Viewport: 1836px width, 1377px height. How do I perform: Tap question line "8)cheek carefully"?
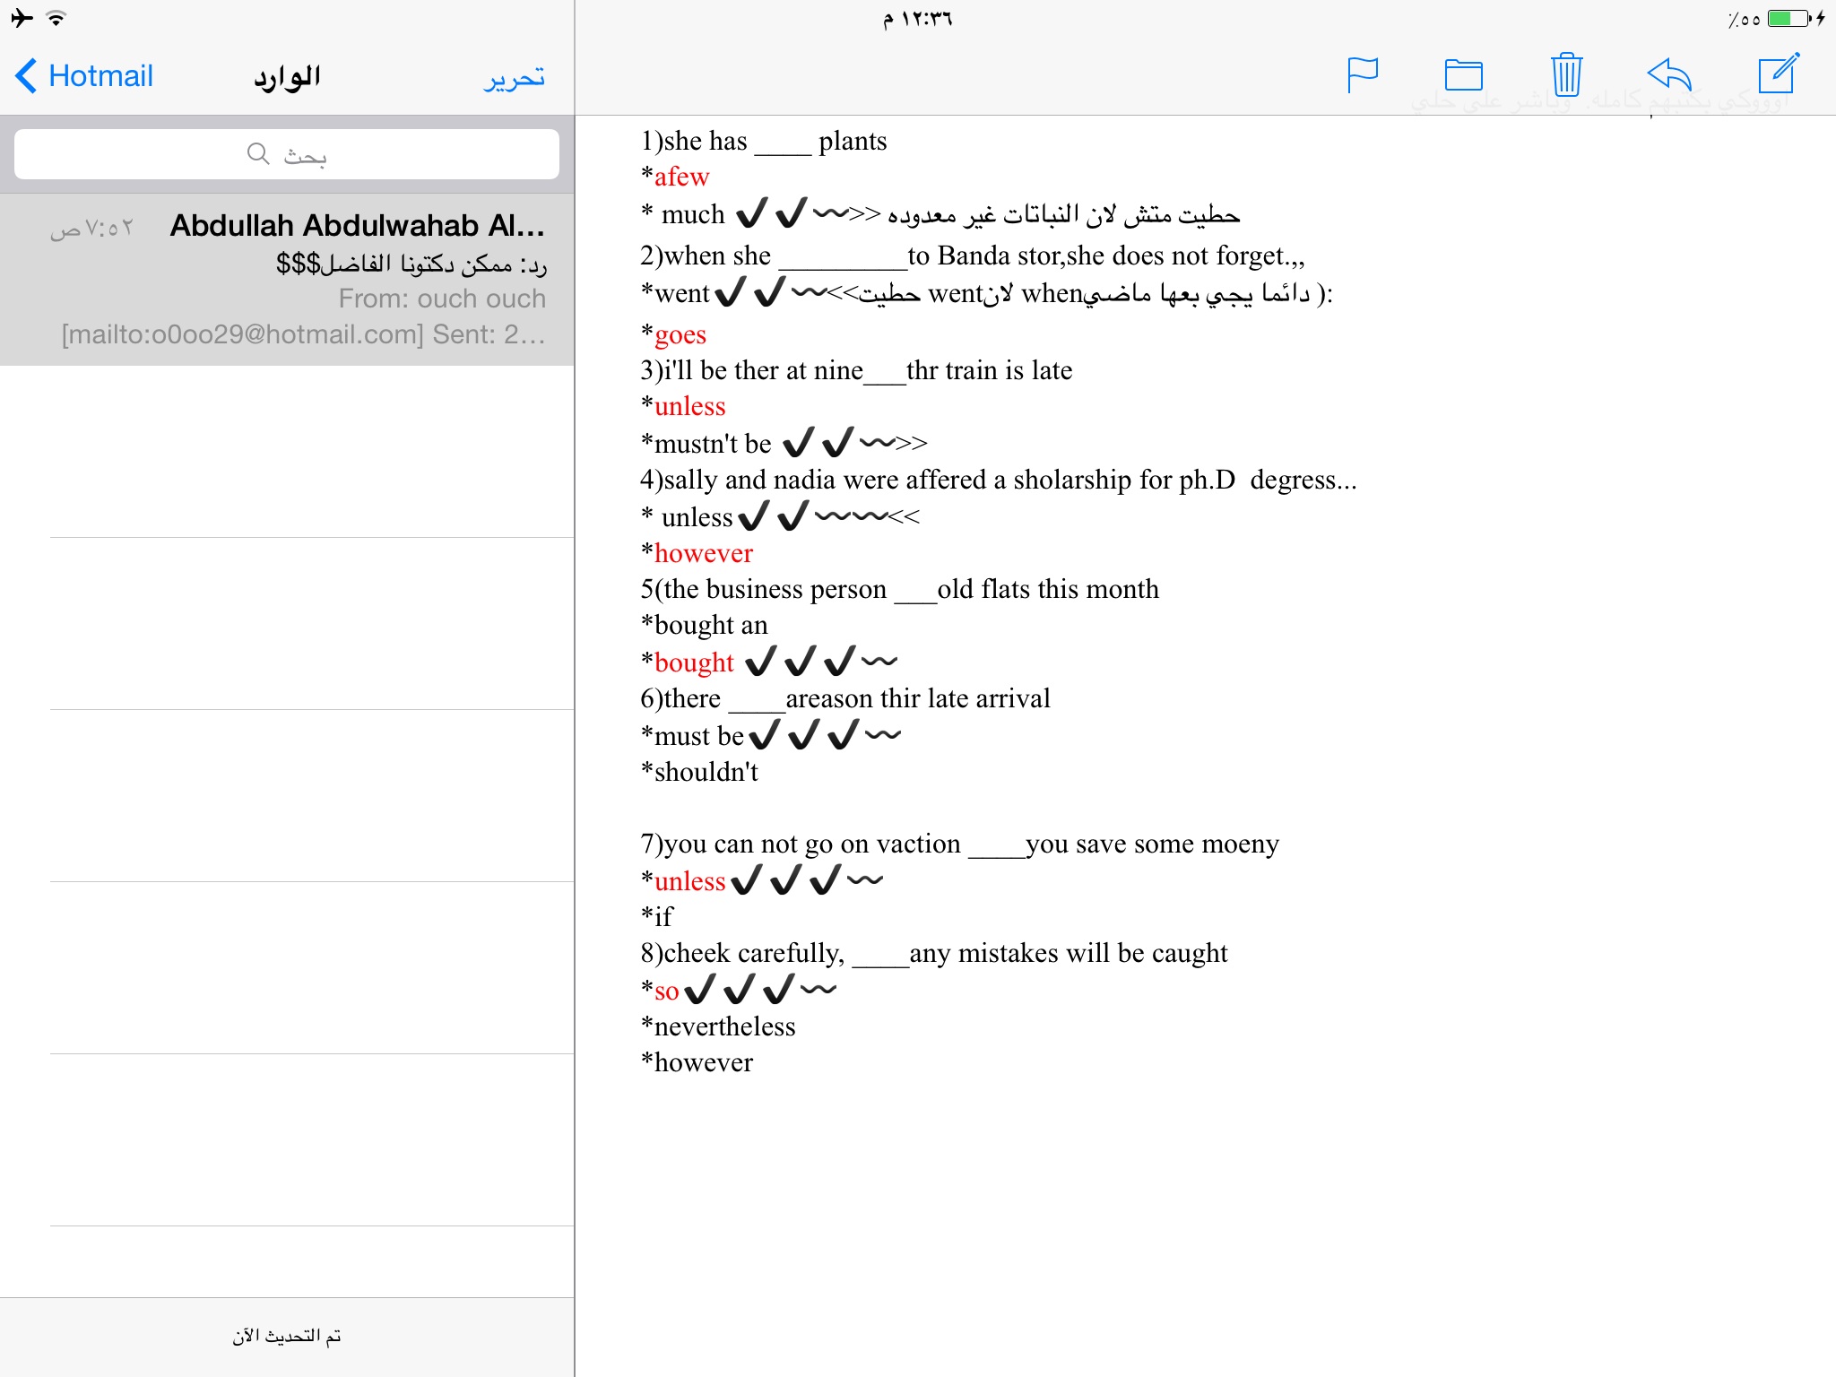coord(934,954)
